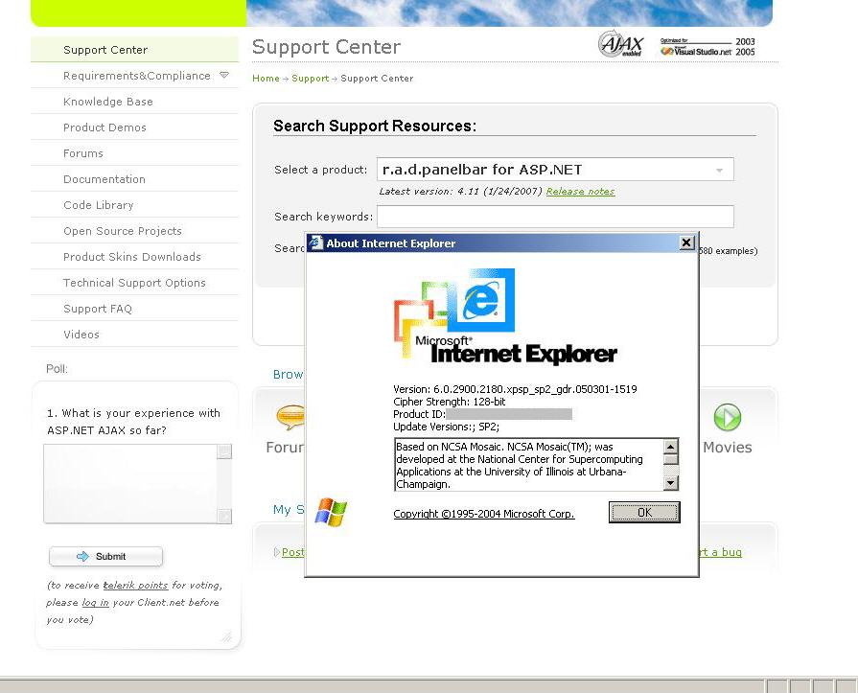Click the Internet Explorer logo image
The height and width of the screenshot is (693, 858).
point(505,316)
